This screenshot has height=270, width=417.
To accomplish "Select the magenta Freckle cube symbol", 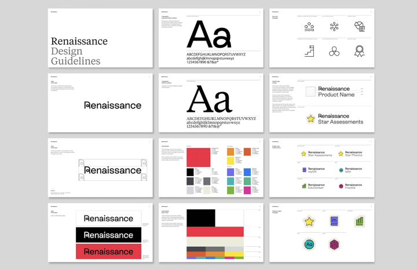I will pyautogui.click(x=334, y=245).
